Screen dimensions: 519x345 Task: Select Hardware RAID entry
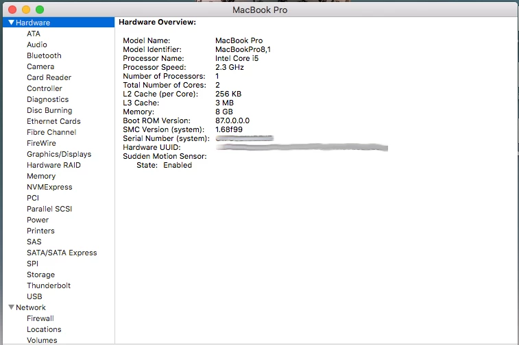[53, 165]
